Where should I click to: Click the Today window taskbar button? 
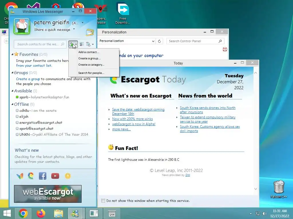[94, 213]
